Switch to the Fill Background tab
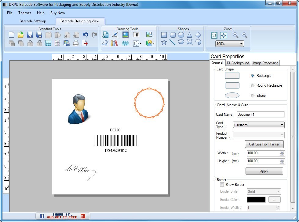 238,63
